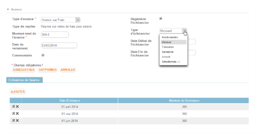
Task: Click edit icon for 01 avril 2014 row
Action: click(x=13, y=107)
